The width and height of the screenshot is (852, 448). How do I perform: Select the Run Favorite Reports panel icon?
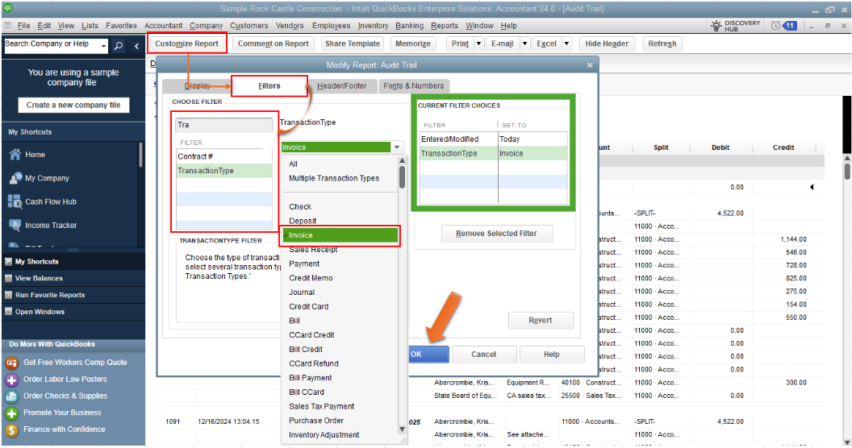(8, 295)
